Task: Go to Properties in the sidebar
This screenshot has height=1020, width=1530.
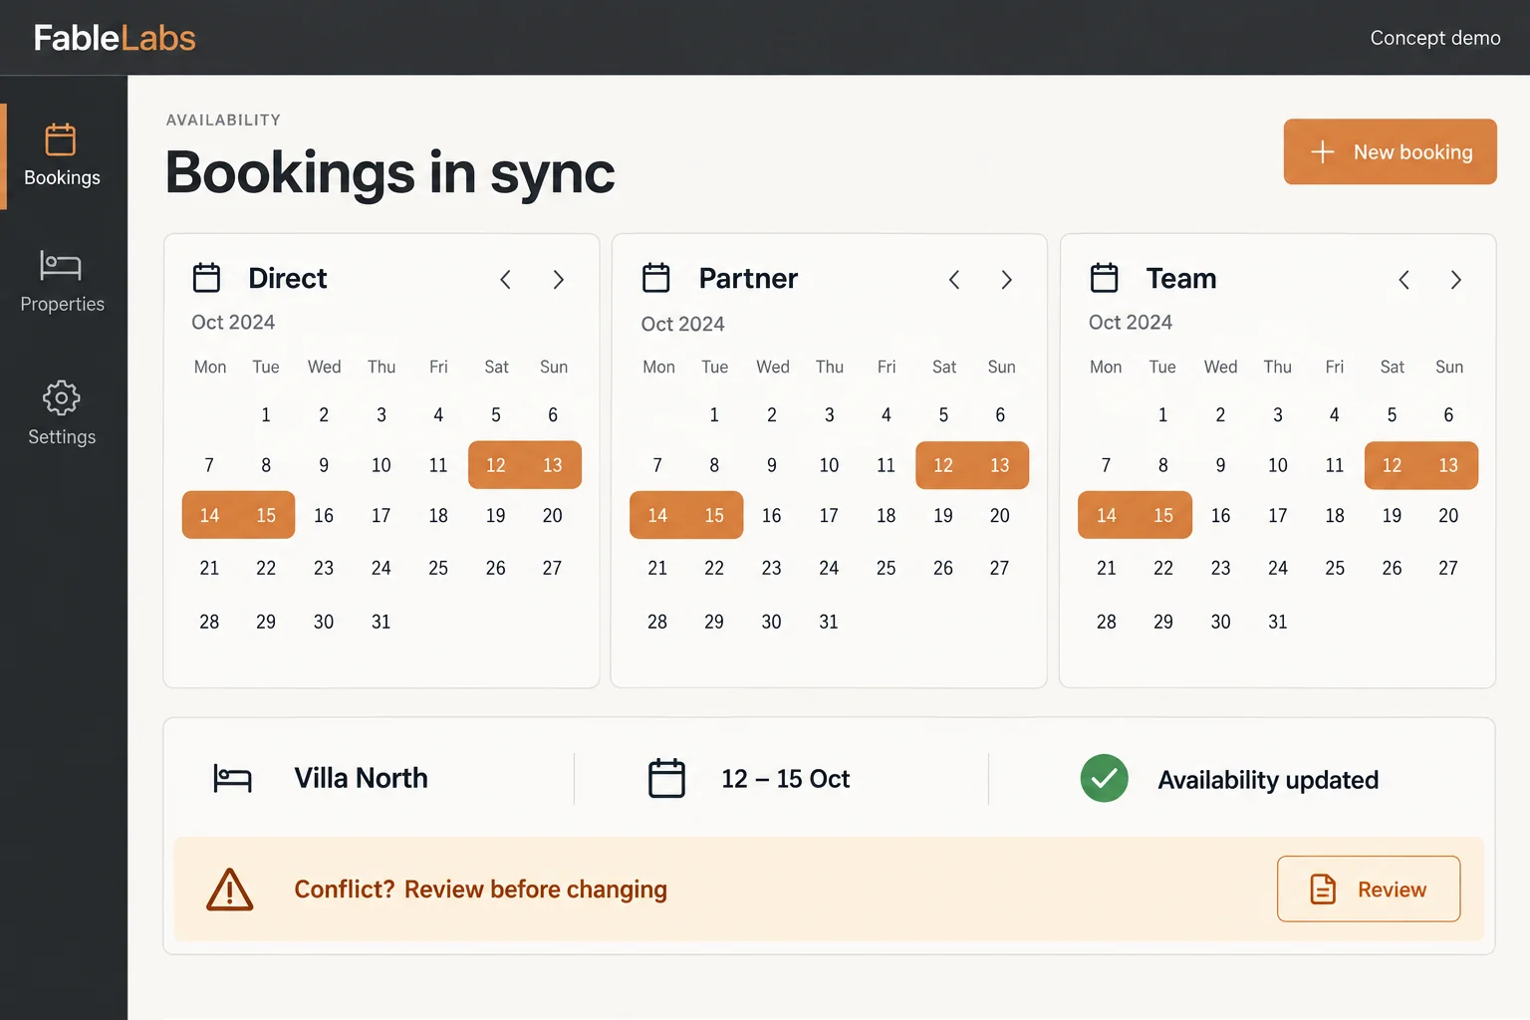Action: [x=62, y=282]
